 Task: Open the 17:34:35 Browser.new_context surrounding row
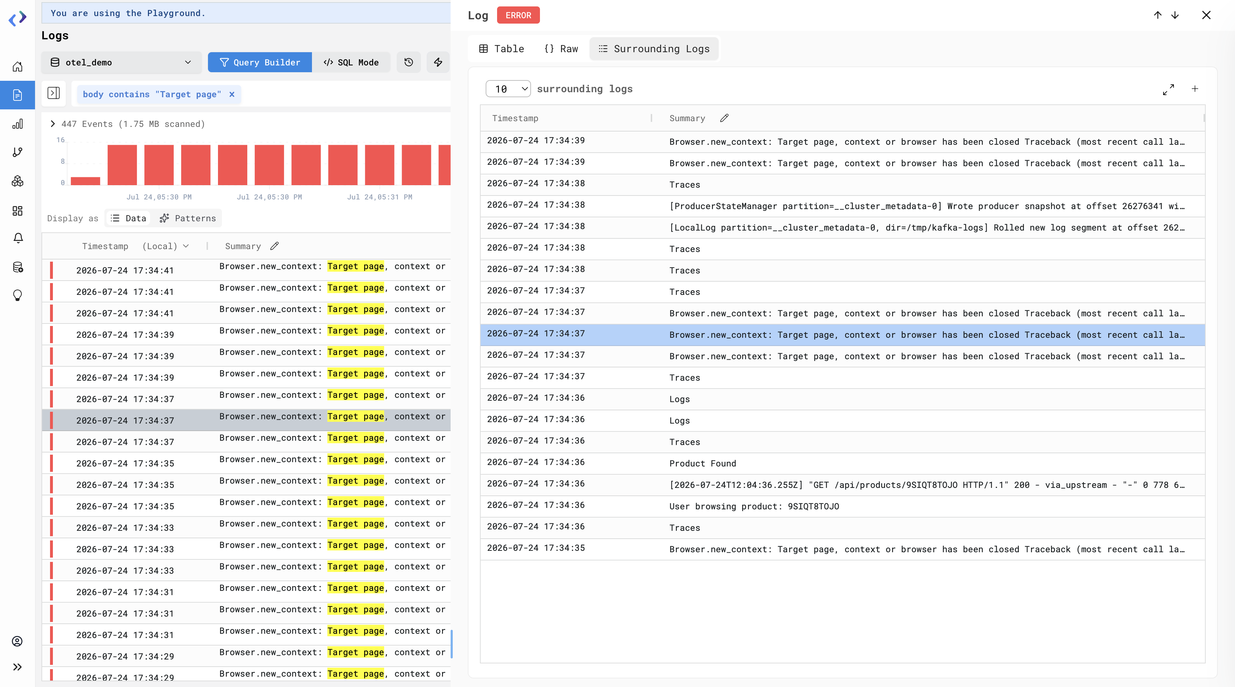pos(842,549)
